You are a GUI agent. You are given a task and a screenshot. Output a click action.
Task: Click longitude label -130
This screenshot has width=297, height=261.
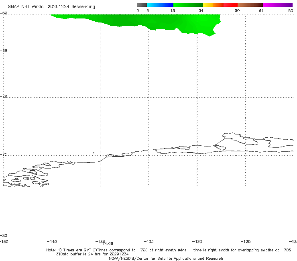coord(197,242)
